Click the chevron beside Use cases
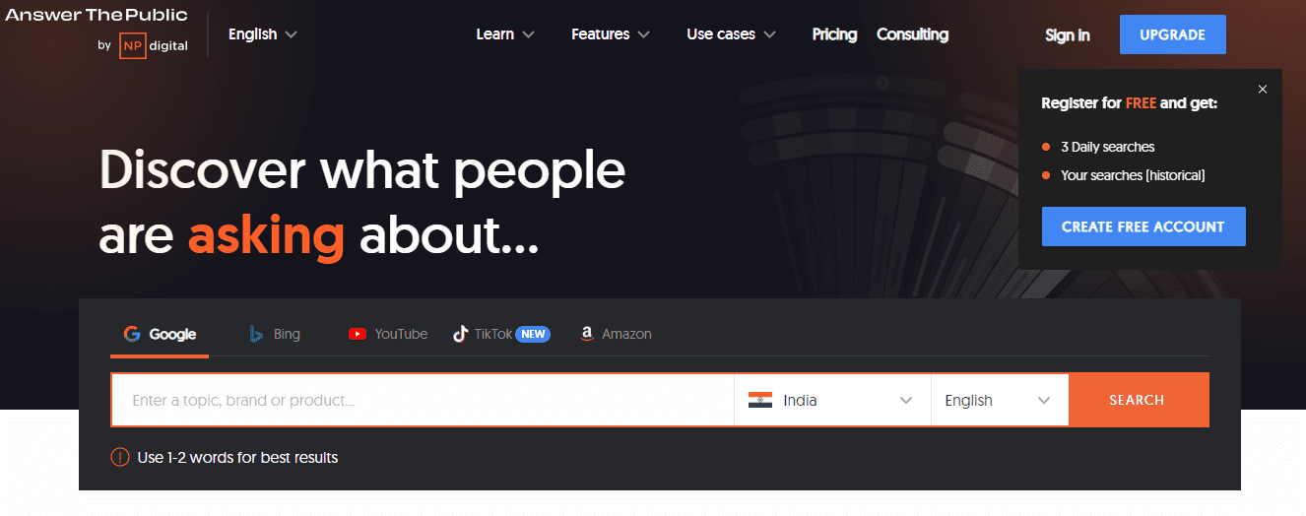This screenshot has width=1306, height=516. point(770,34)
